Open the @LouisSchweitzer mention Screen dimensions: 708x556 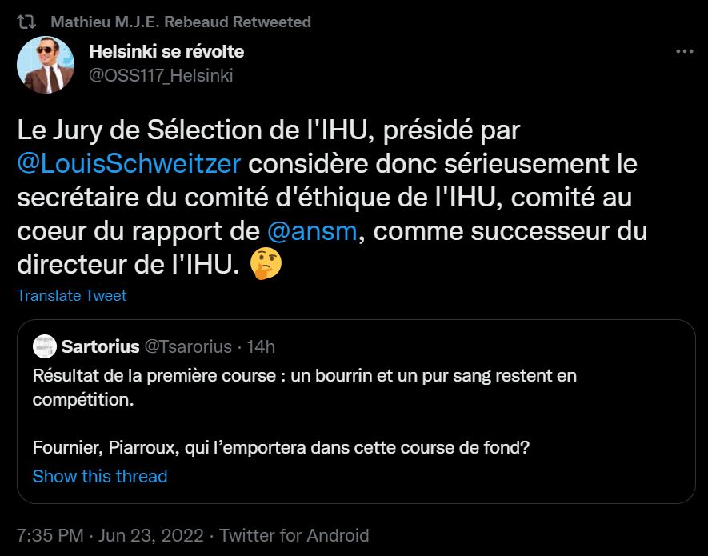pos(129,164)
